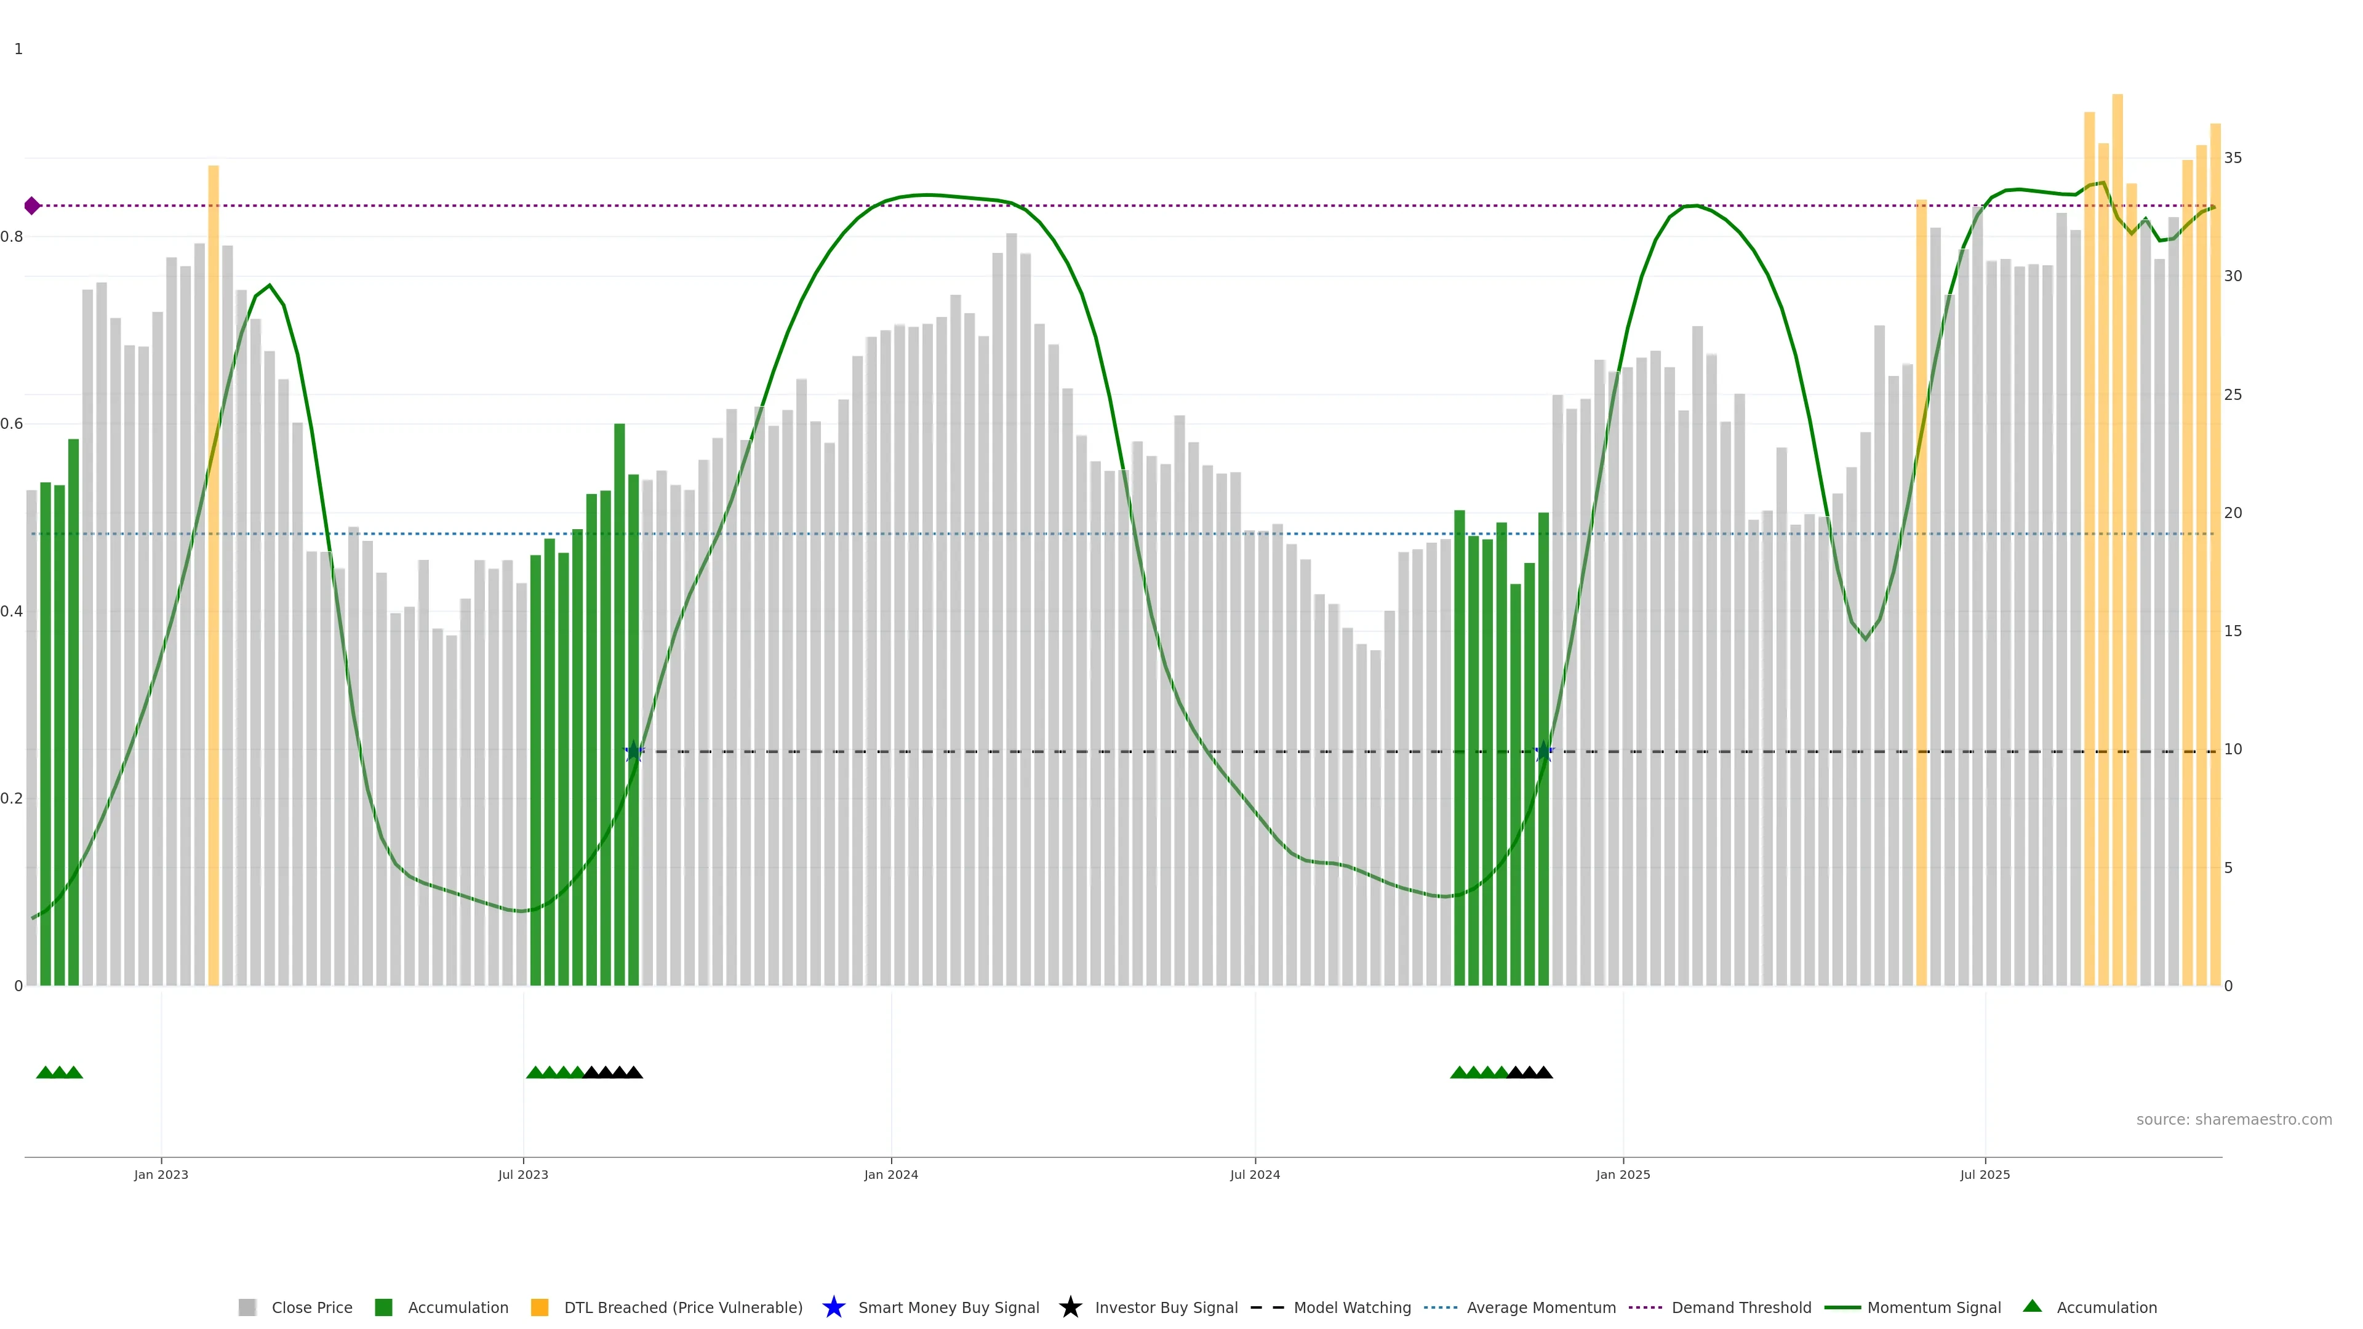The width and height of the screenshot is (2363, 1329).
Task: Click the black Investor Buy Signal star icon
Action: point(1070,1307)
